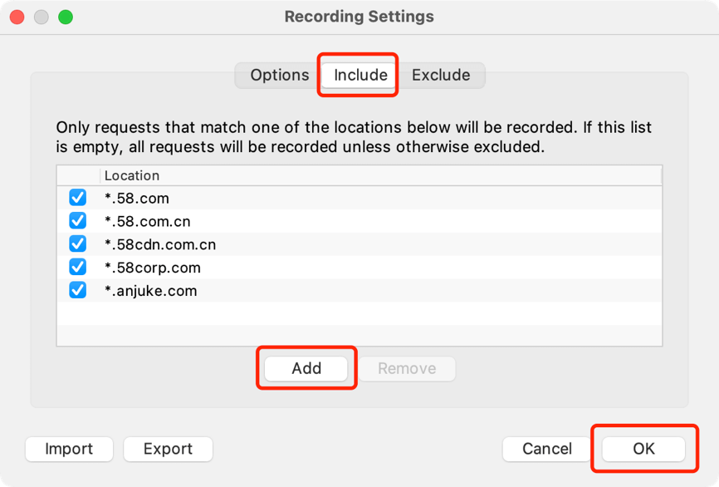Disable the *.58cdn.com.cn location checkbox
Screen dimensions: 719x487
(x=78, y=244)
